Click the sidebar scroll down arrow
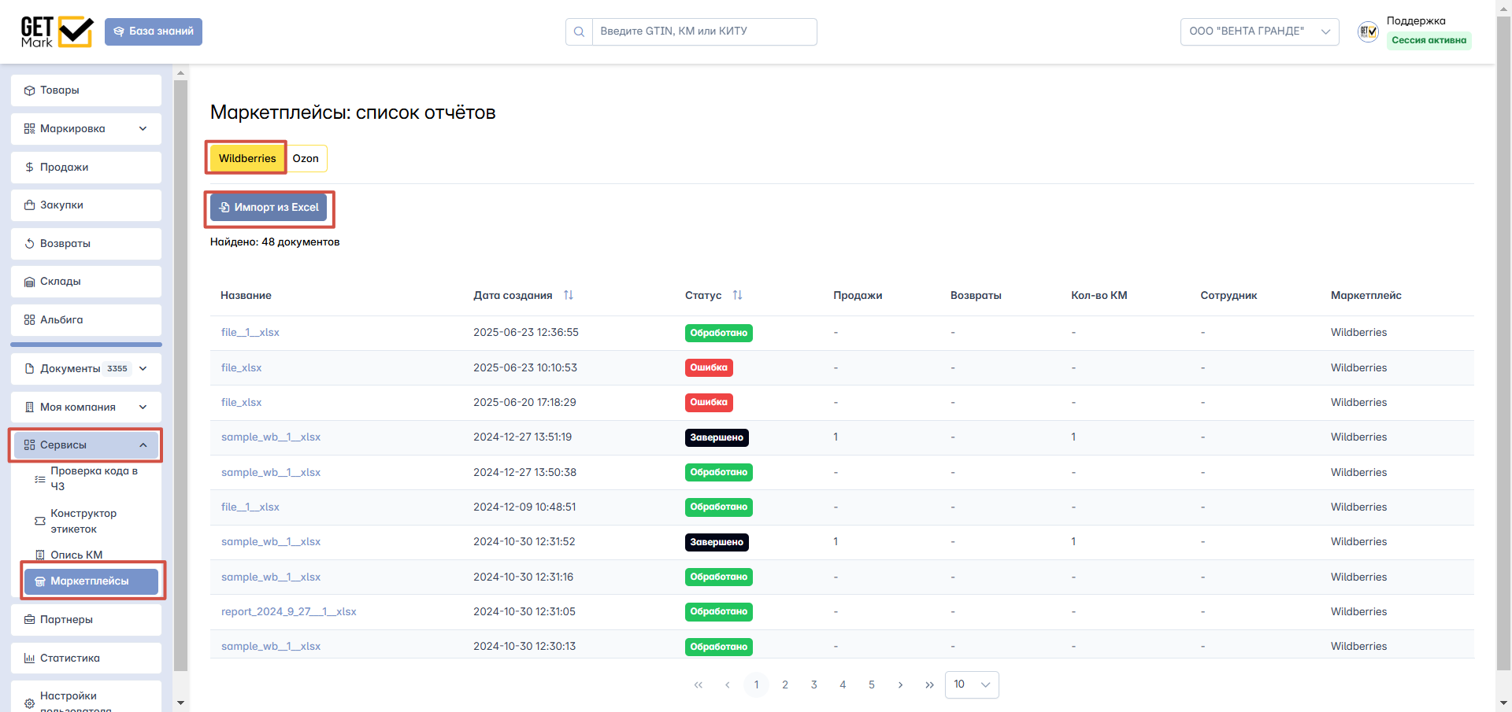 pyautogui.click(x=180, y=703)
